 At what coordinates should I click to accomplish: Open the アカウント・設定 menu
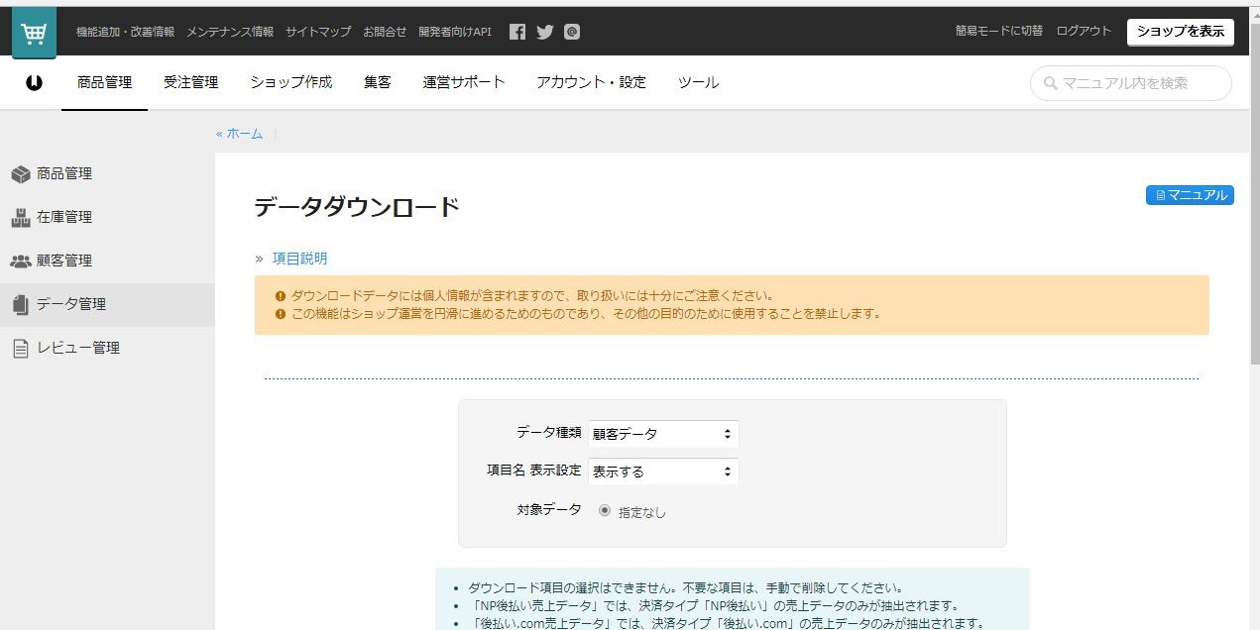click(x=591, y=82)
